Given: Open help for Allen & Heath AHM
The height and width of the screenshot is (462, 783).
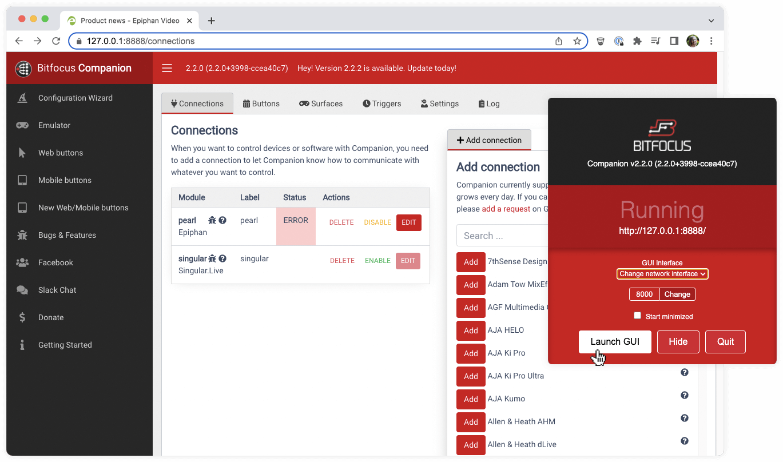Looking at the screenshot, I should pos(684,418).
